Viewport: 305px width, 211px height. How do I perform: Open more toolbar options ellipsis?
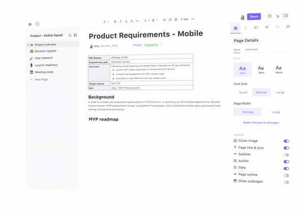pos(193,19)
